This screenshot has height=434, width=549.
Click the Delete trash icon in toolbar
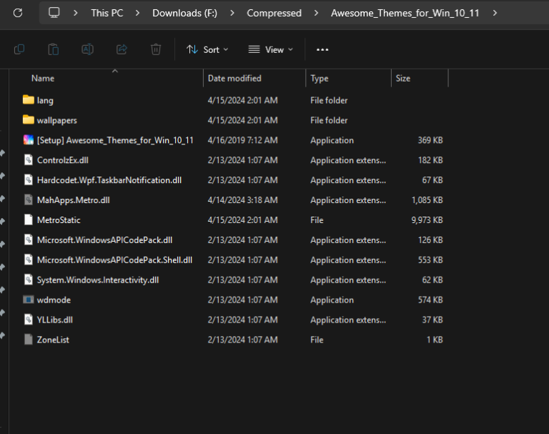(x=156, y=49)
